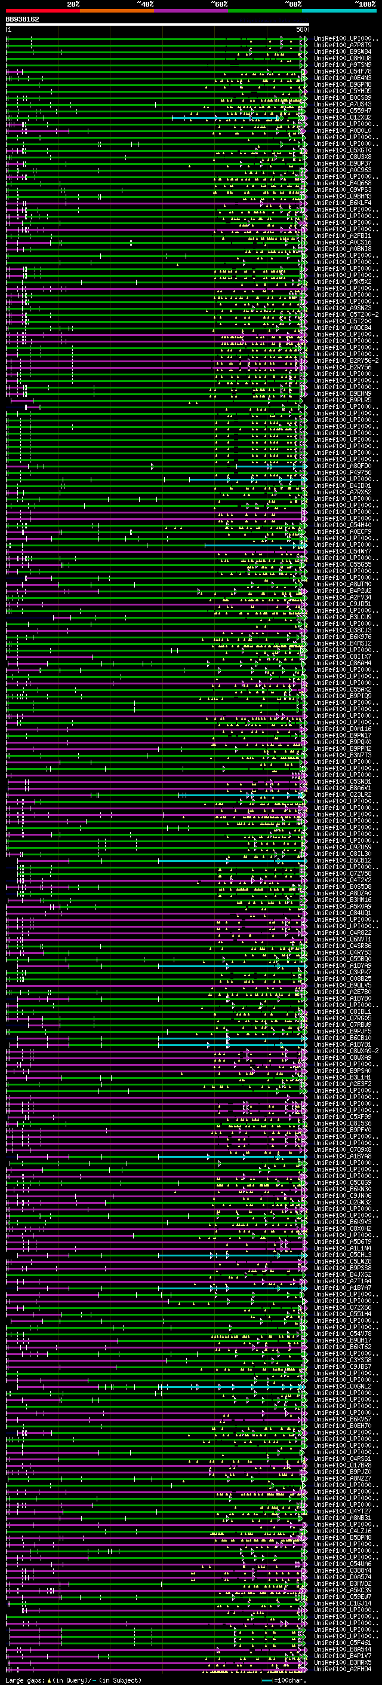
Task: Click label UniRef100_Q559H7
Action: 343,111
